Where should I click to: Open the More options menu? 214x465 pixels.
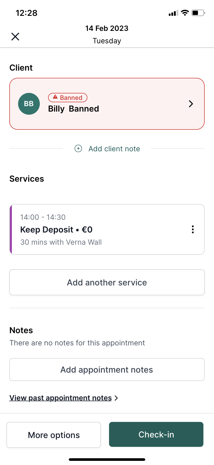coord(54,435)
